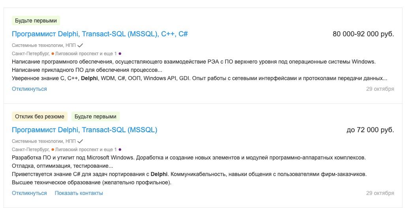
Task: Expand 'Лиговский проспект и еще 1' in the second listing
Action: [86, 150]
